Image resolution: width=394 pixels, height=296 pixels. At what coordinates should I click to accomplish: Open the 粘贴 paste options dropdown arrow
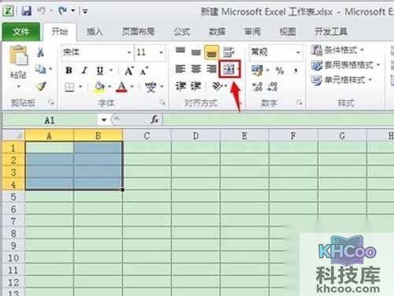click(18, 86)
